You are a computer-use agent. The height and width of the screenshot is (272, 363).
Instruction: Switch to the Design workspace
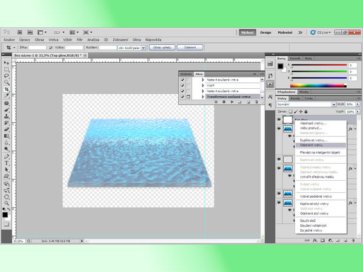tap(266, 32)
